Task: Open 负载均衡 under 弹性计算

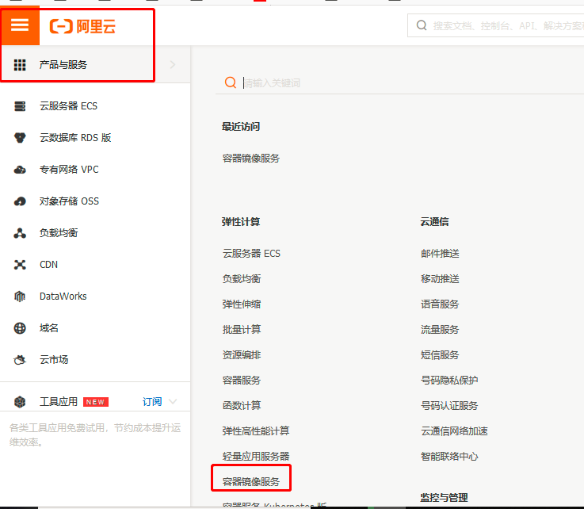Action: coord(242,279)
